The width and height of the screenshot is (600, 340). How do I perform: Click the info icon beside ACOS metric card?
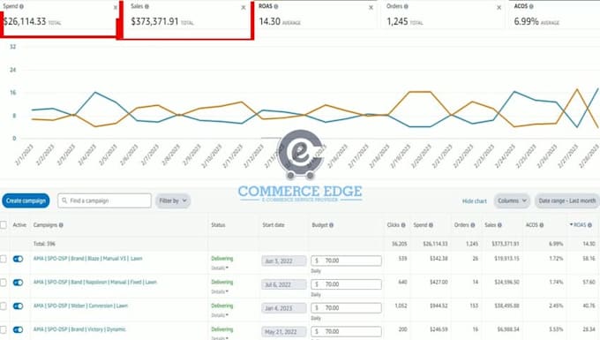coord(531,6)
